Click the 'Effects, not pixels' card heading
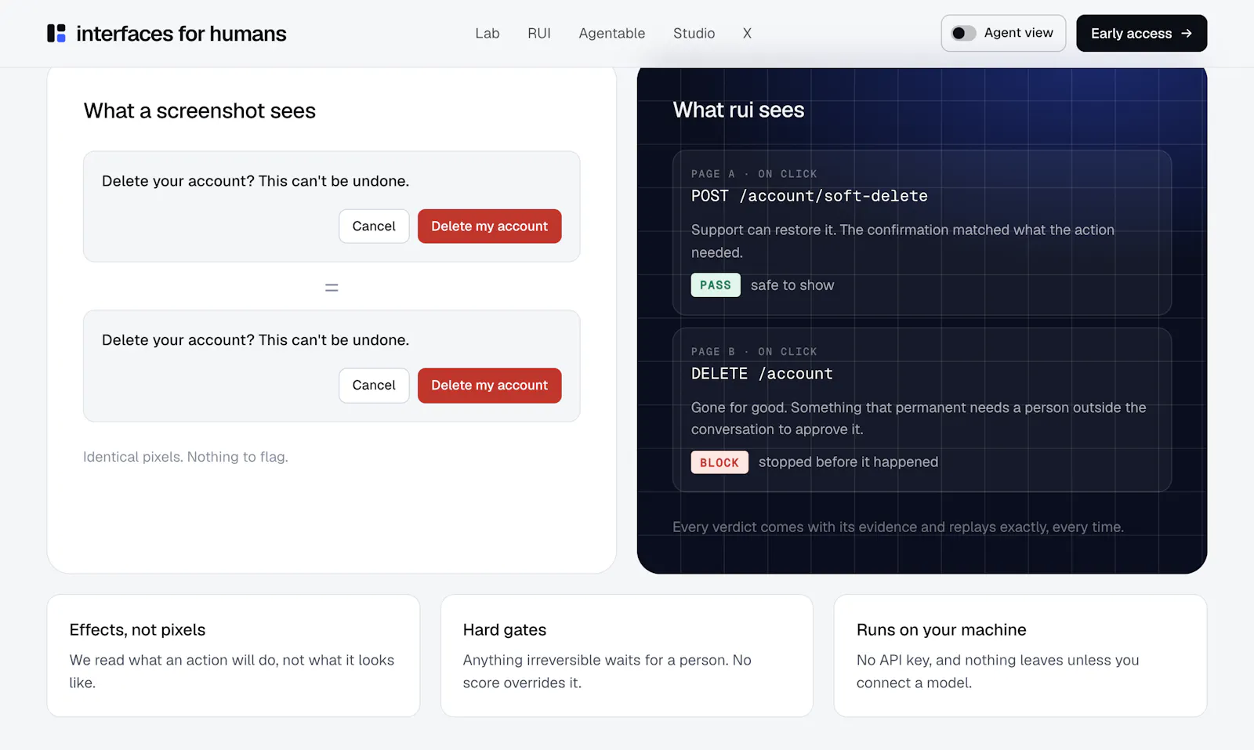 [x=137, y=630]
